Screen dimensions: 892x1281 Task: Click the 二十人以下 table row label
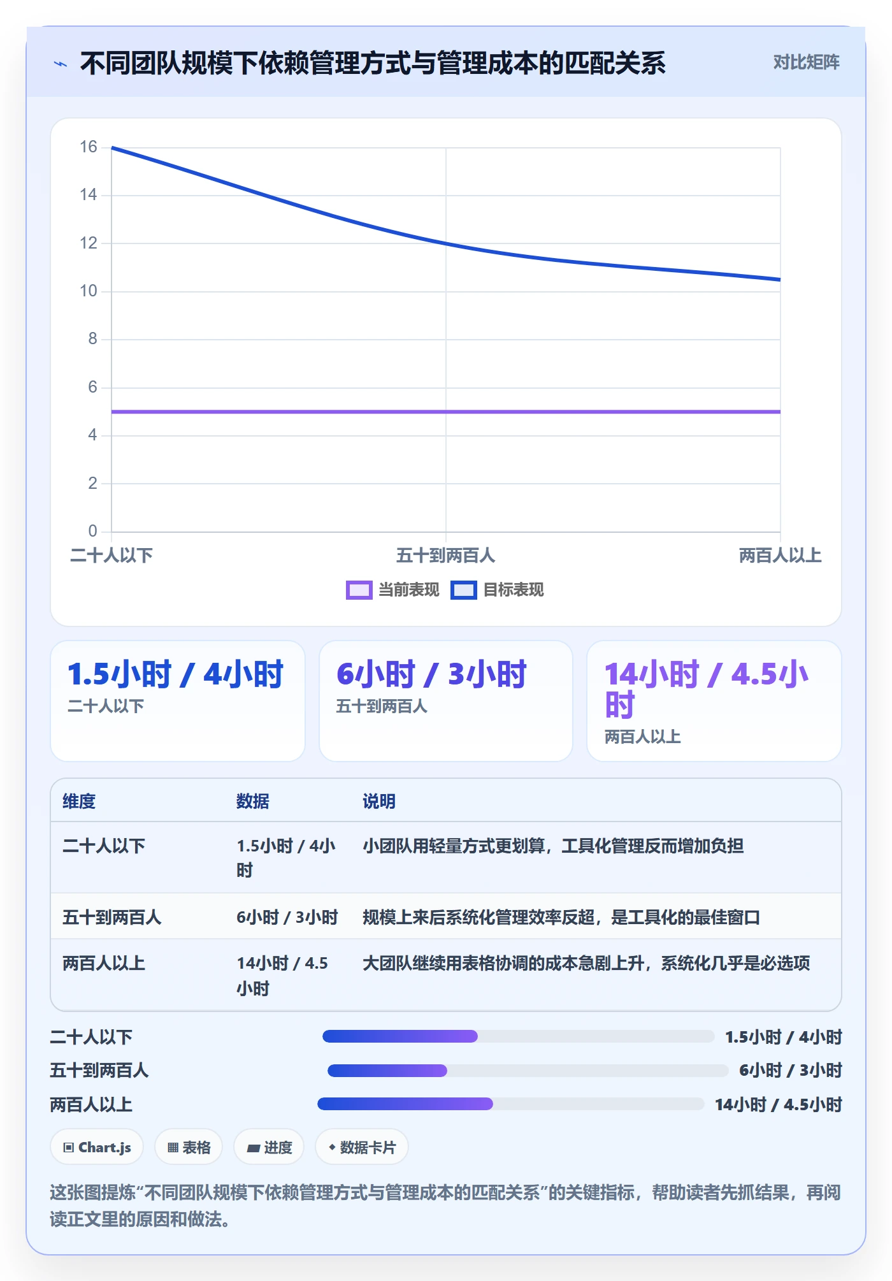click(x=104, y=846)
